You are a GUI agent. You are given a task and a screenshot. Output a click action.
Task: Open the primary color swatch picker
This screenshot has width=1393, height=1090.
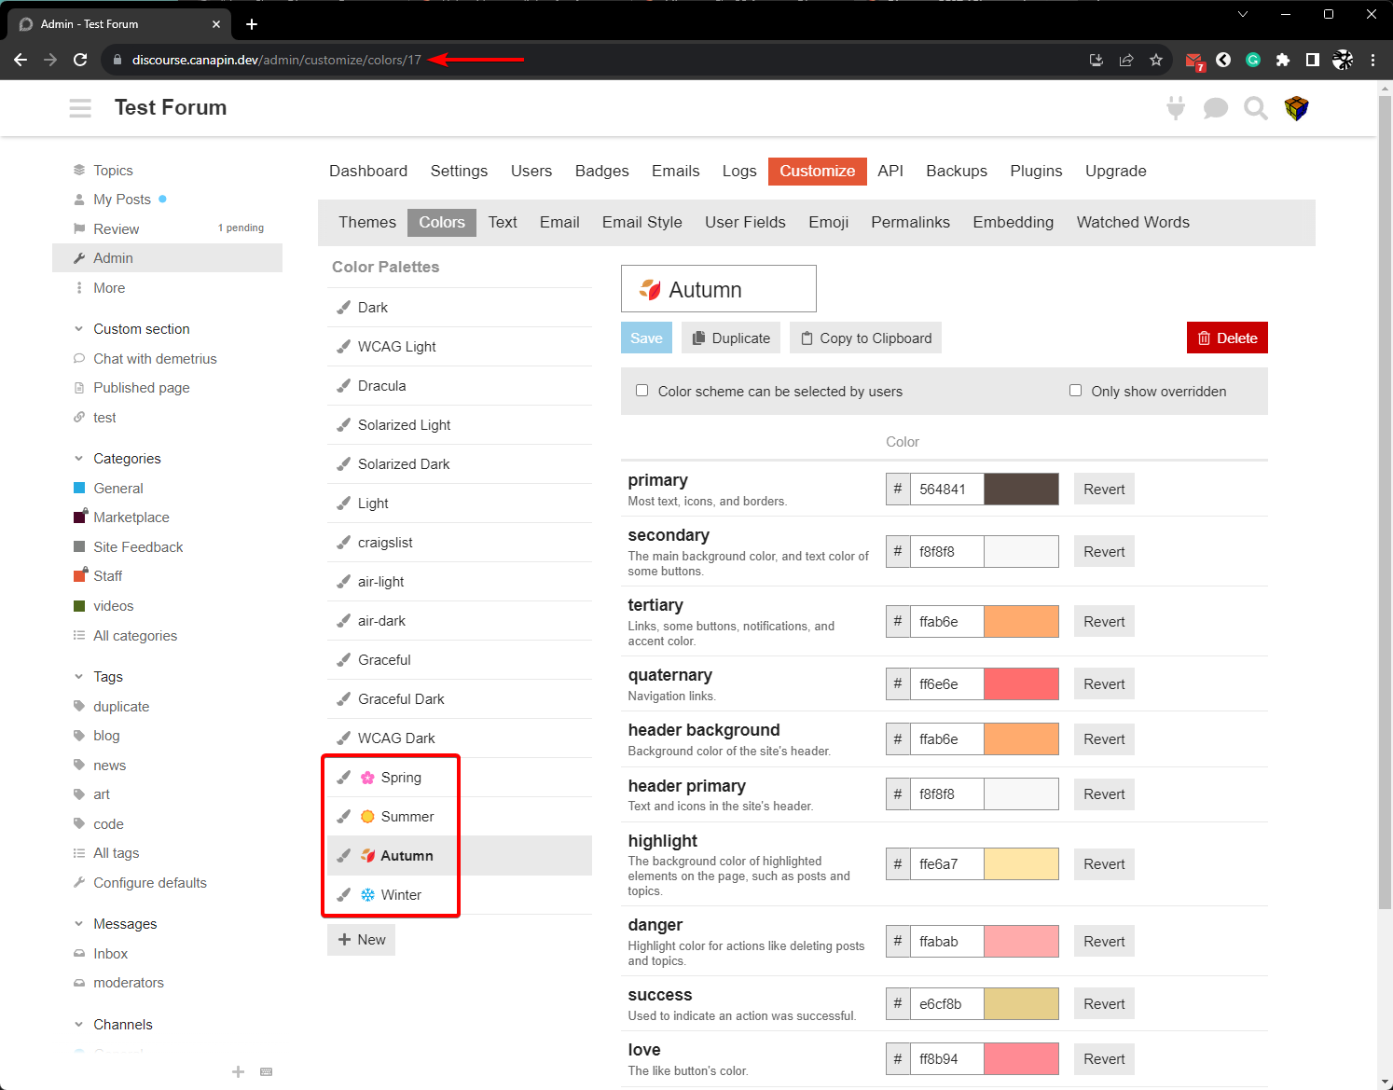pos(1021,490)
